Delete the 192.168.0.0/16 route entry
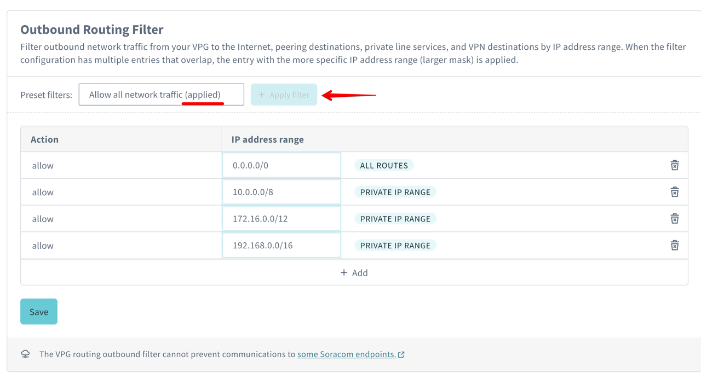This screenshot has width=701, height=379. [675, 245]
